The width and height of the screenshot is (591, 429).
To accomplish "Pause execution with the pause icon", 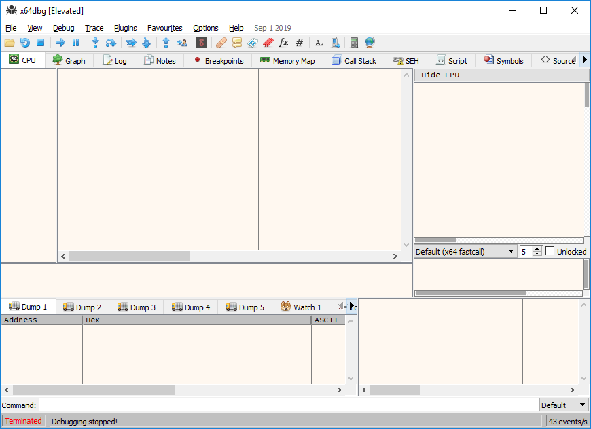I will 76,43.
